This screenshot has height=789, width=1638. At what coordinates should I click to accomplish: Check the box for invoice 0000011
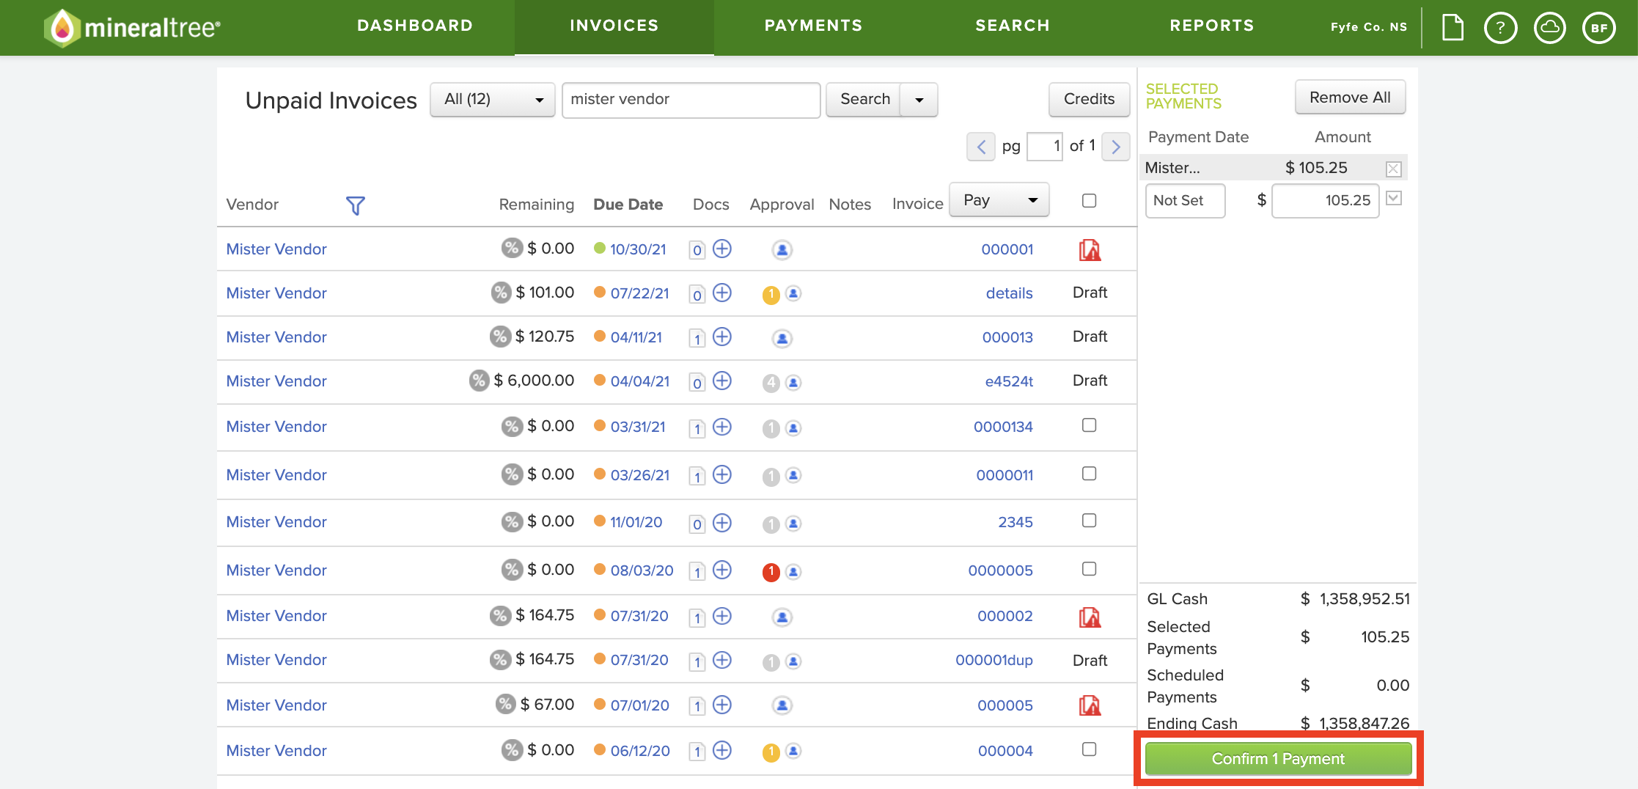coord(1090,474)
